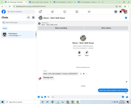Expand the tab search dropdown
This screenshot has height=104, width=131.
tap(2, 2)
